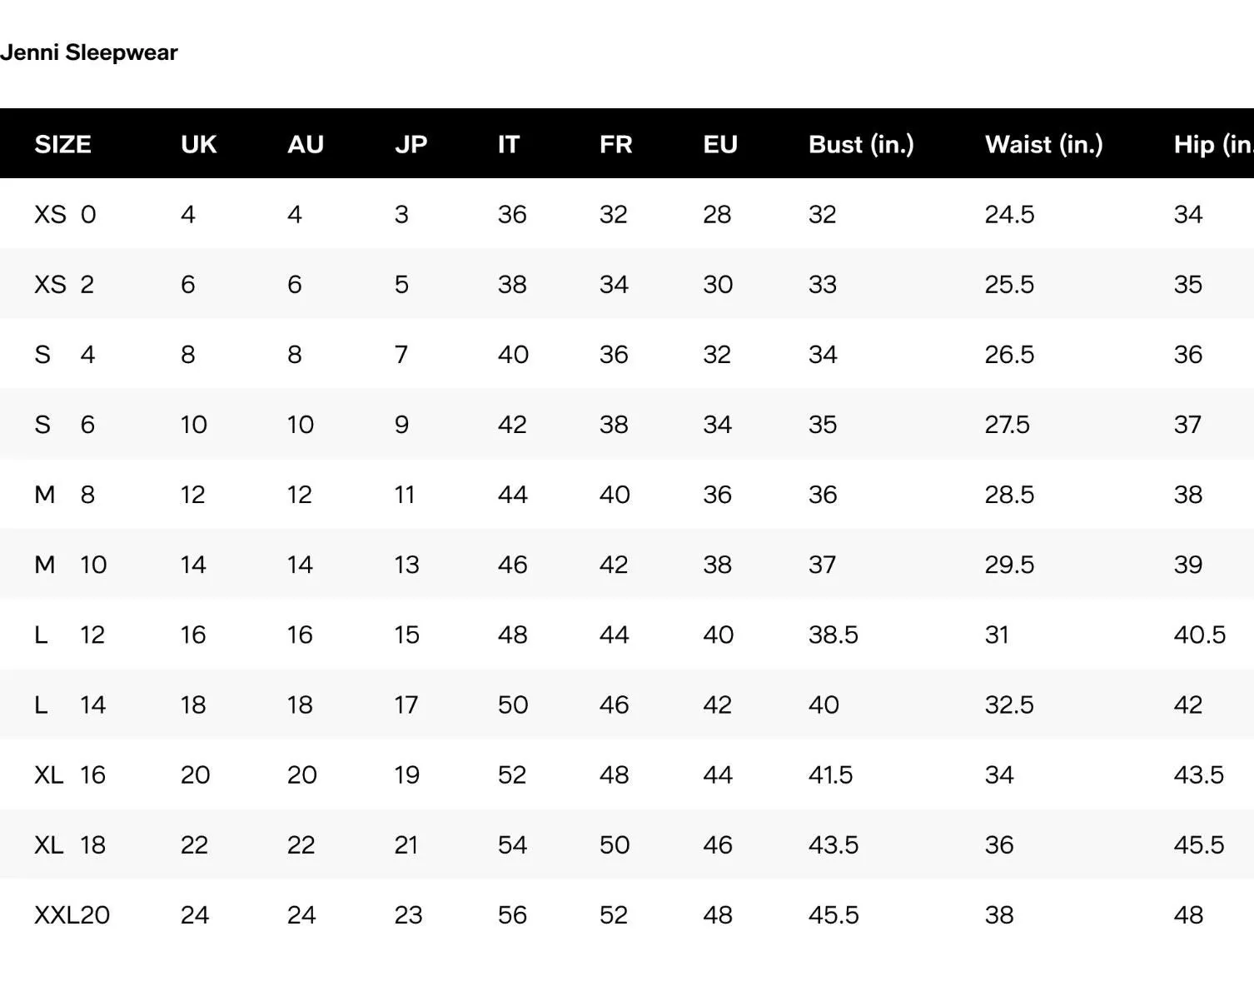Select the L 14 size row label
This screenshot has height=986, width=1254.
70,705
